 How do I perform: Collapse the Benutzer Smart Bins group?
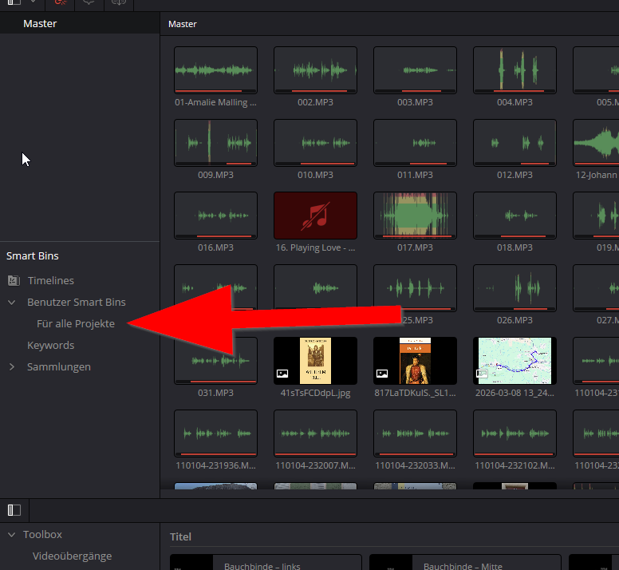[12, 303]
